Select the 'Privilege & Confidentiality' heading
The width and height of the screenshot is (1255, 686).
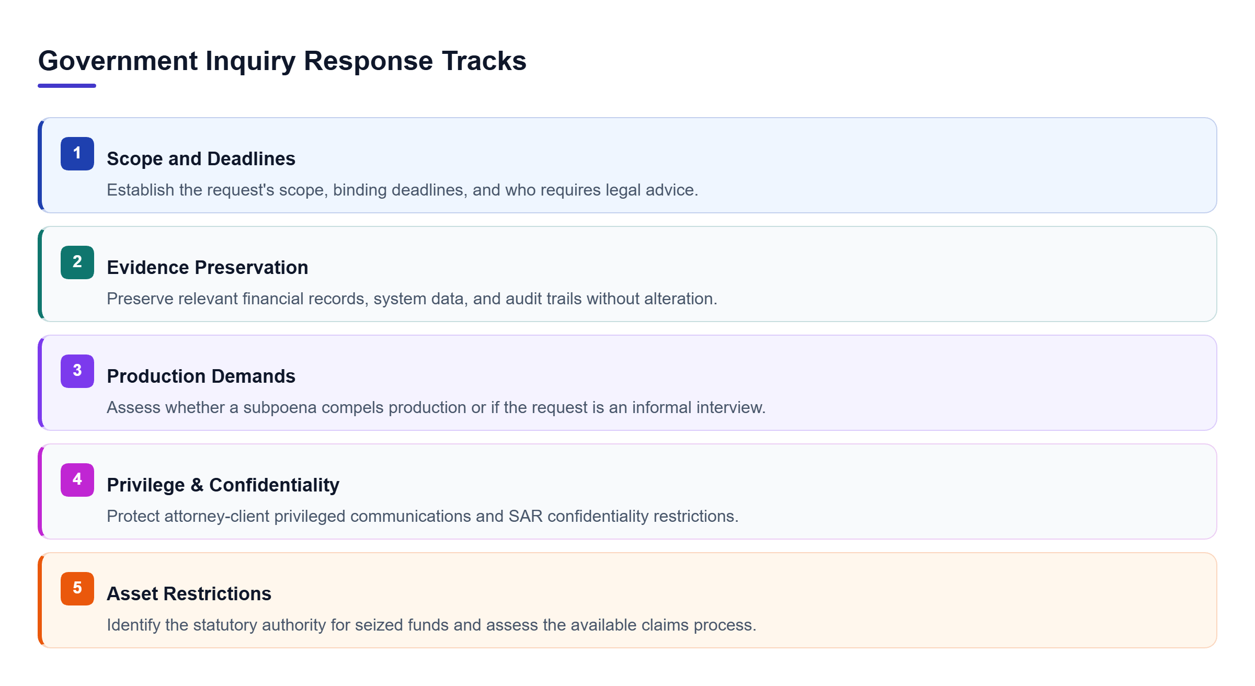coord(223,485)
